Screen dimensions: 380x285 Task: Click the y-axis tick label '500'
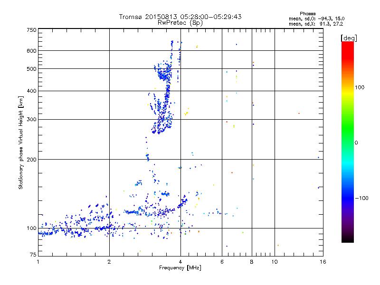click(x=31, y=69)
